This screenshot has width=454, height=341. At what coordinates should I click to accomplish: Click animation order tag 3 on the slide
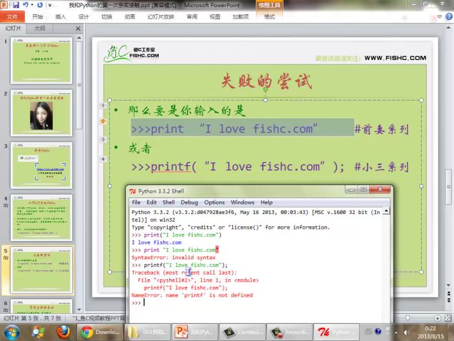103,139
